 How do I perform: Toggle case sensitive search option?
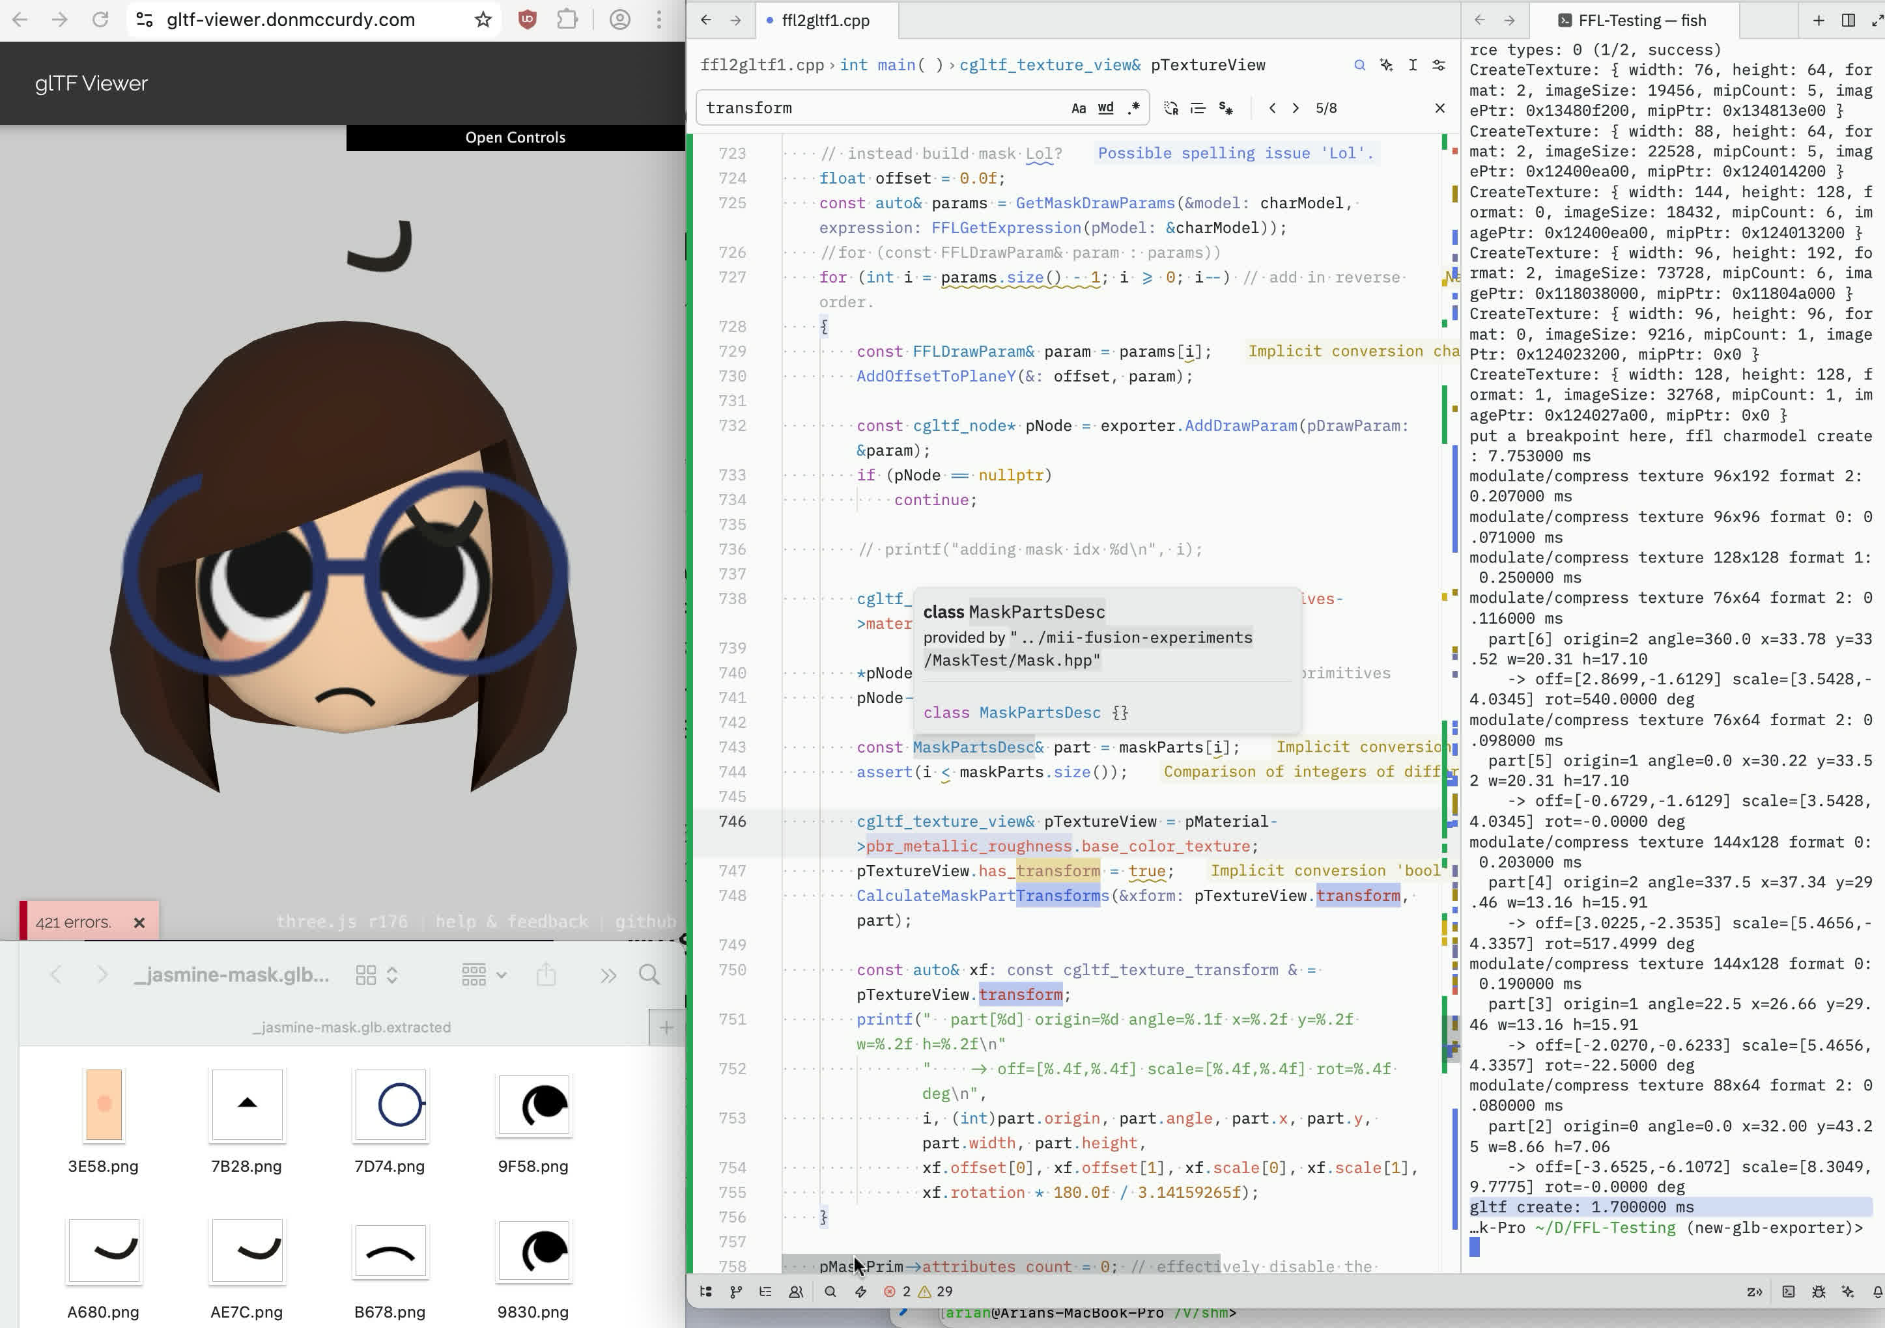coord(1078,108)
